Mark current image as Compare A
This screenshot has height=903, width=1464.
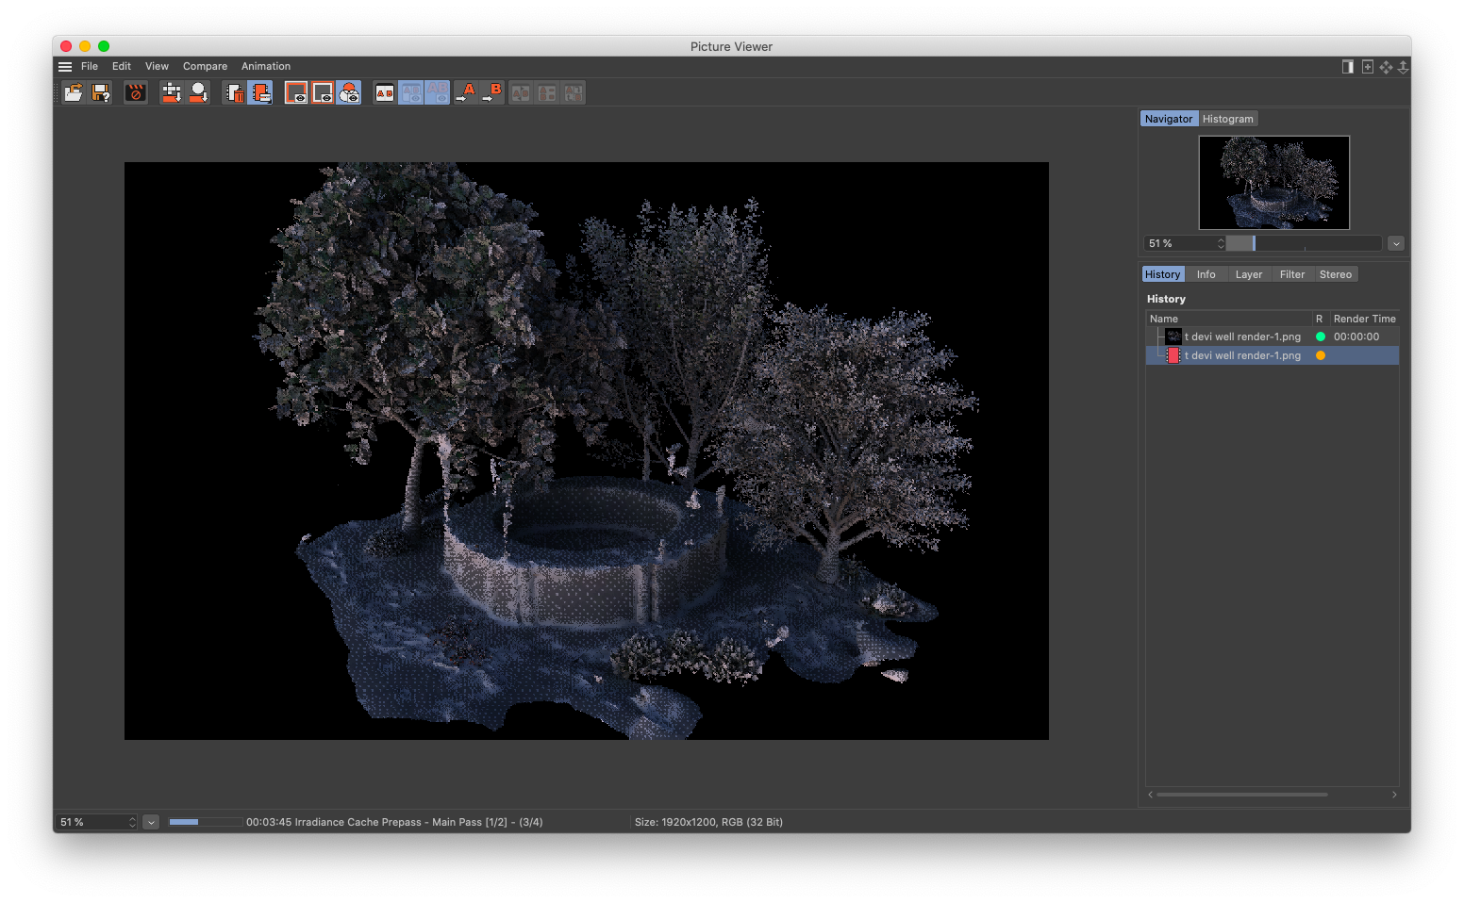click(x=466, y=91)
